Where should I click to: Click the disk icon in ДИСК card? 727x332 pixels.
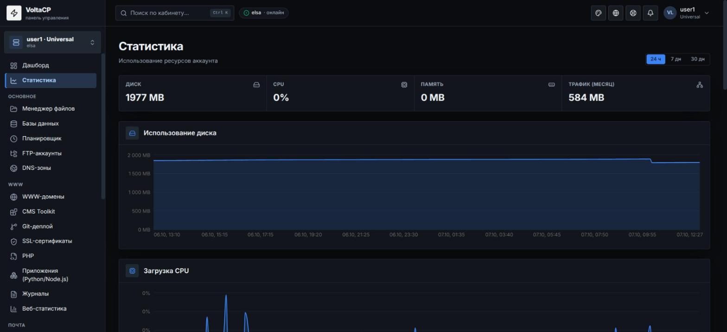click(x=256, y=85)
